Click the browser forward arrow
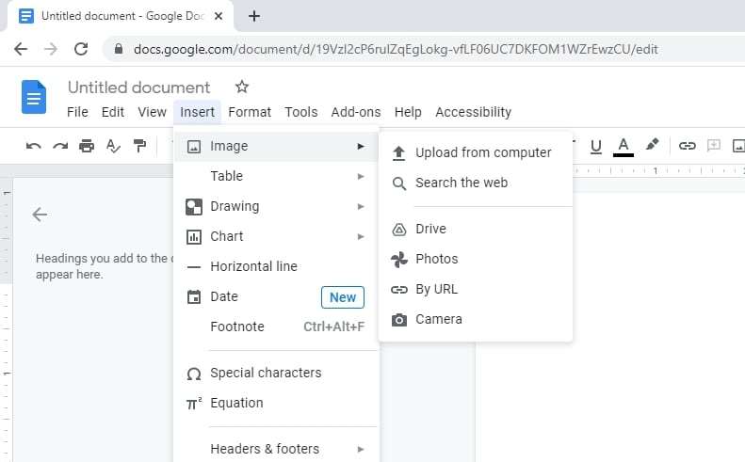Image resolution: width=745 pixels, height=462 pixels. (x=51, y=49)
